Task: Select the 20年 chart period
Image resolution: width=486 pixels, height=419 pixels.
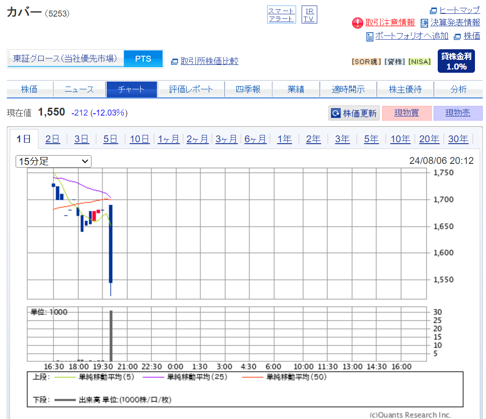Action: (429, 139)
